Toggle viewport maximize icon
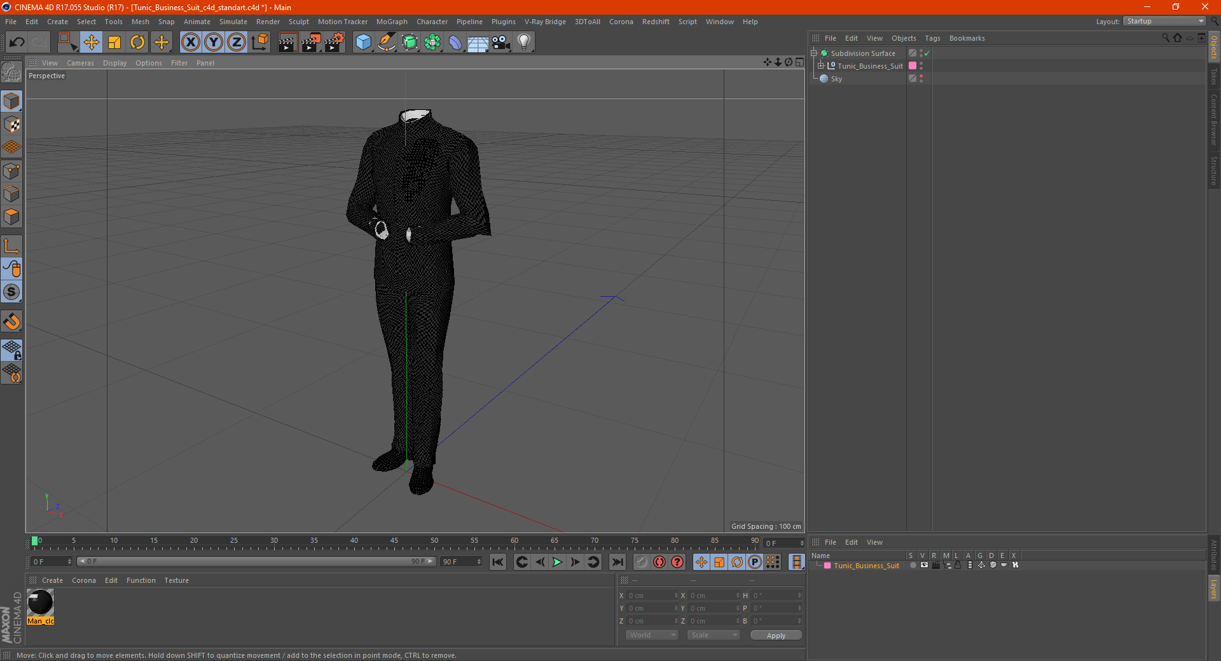The image size is (1221, 661). [799, 62]
